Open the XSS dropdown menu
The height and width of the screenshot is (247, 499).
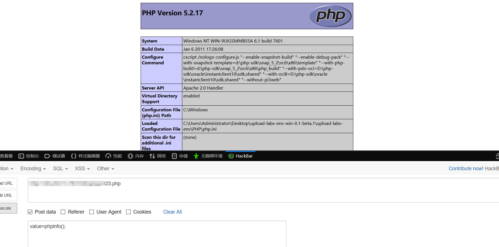click(x=83, y=169)
